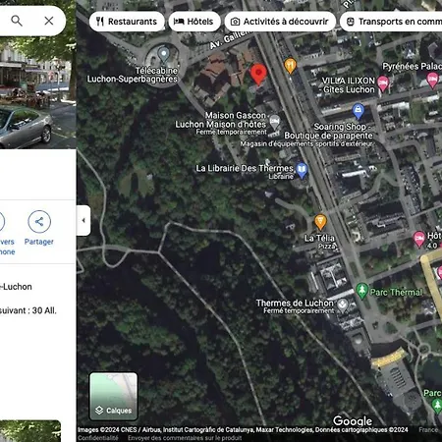Click the Thermes de Luchon grey pin
This screenshot has height=442, width=442.
coord(343,305)
